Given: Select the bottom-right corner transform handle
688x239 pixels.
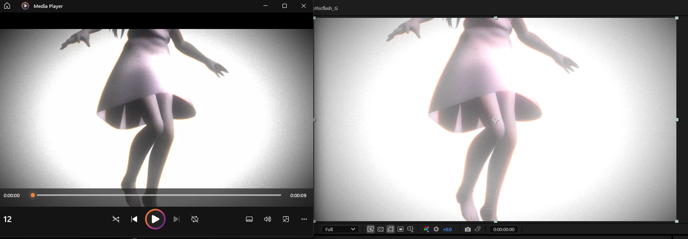Looking at the screenshot, I should point(677,221).
